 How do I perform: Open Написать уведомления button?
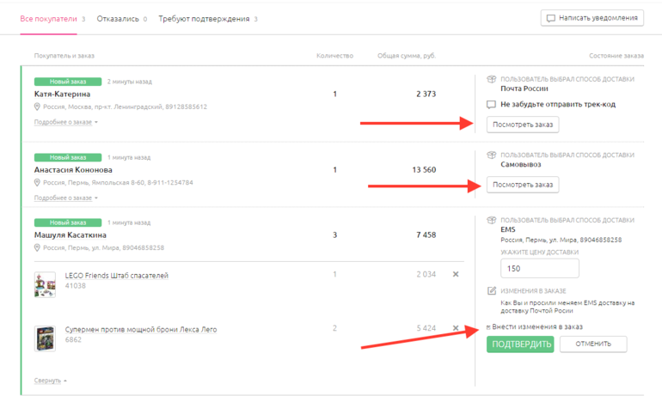[592, 18]
